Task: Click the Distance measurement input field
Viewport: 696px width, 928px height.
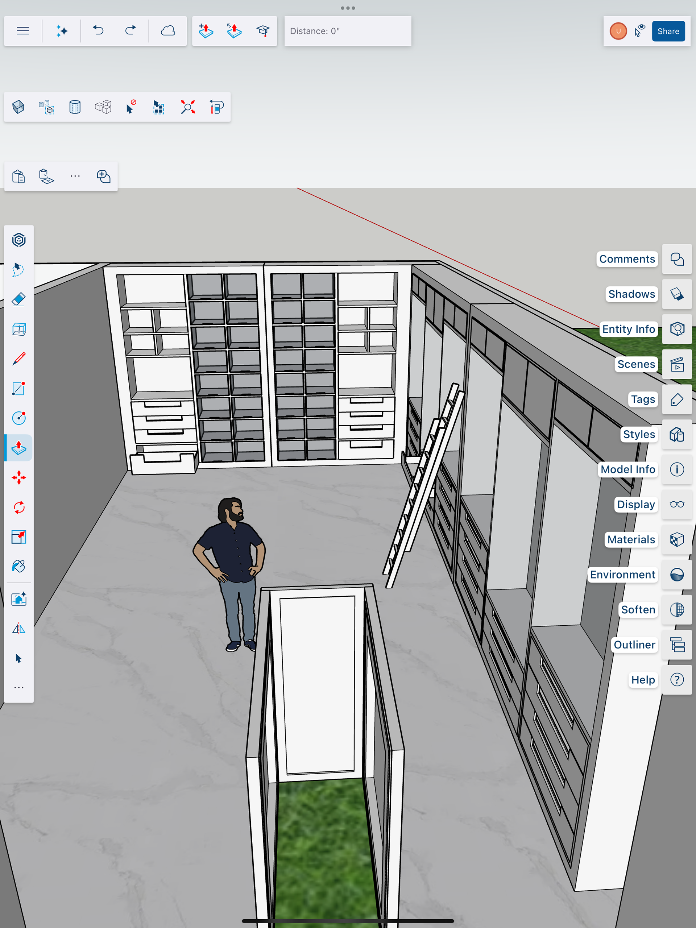Action: tap(347, 31)
